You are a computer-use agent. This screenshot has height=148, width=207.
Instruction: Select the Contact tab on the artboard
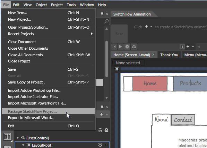click(x=183, y=120)
